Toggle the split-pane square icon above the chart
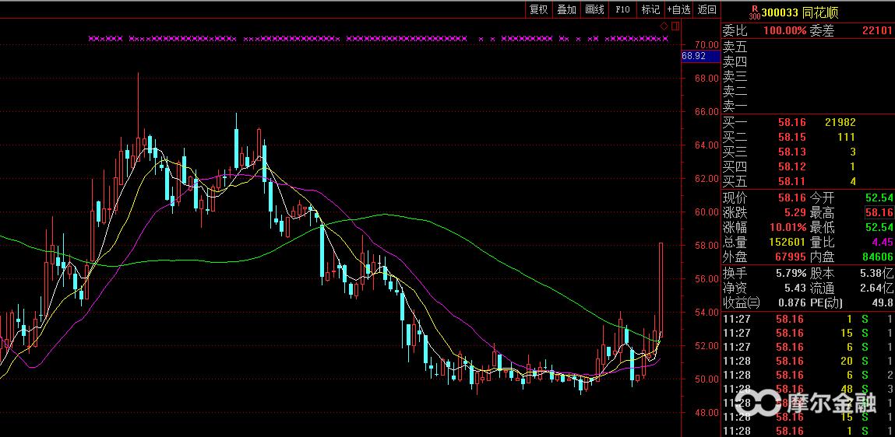The image size is (895, 437). click(x=675, y=26)
